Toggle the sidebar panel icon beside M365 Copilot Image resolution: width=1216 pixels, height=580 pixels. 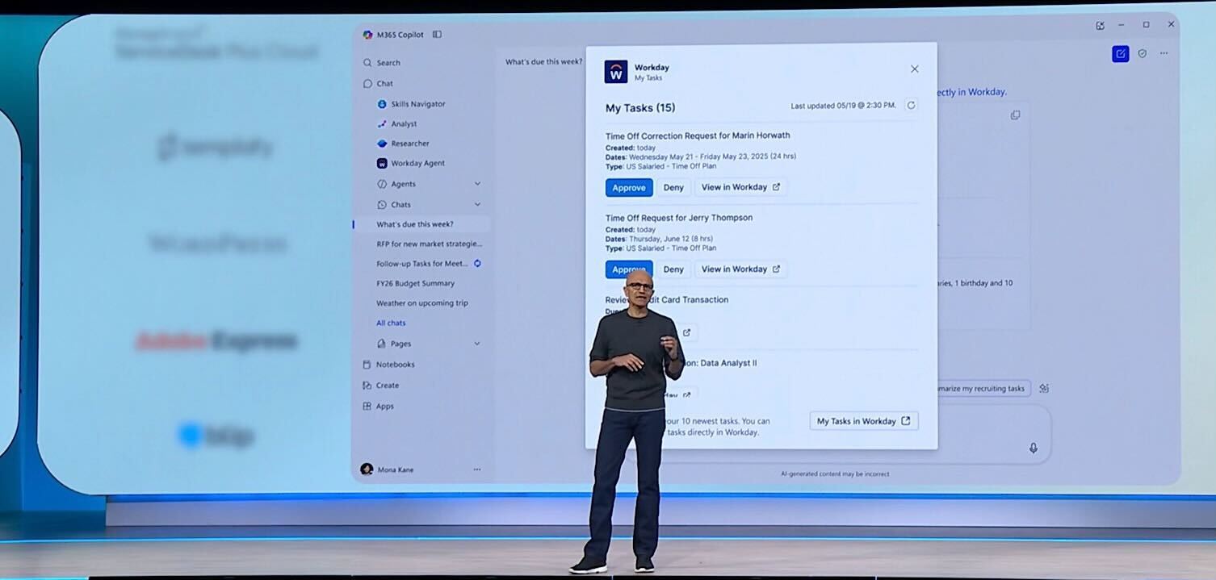pos(437,35)
